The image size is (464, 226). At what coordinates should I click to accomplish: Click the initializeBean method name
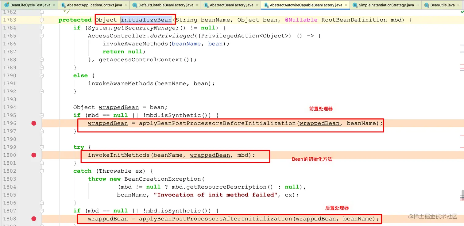(146, 20)
